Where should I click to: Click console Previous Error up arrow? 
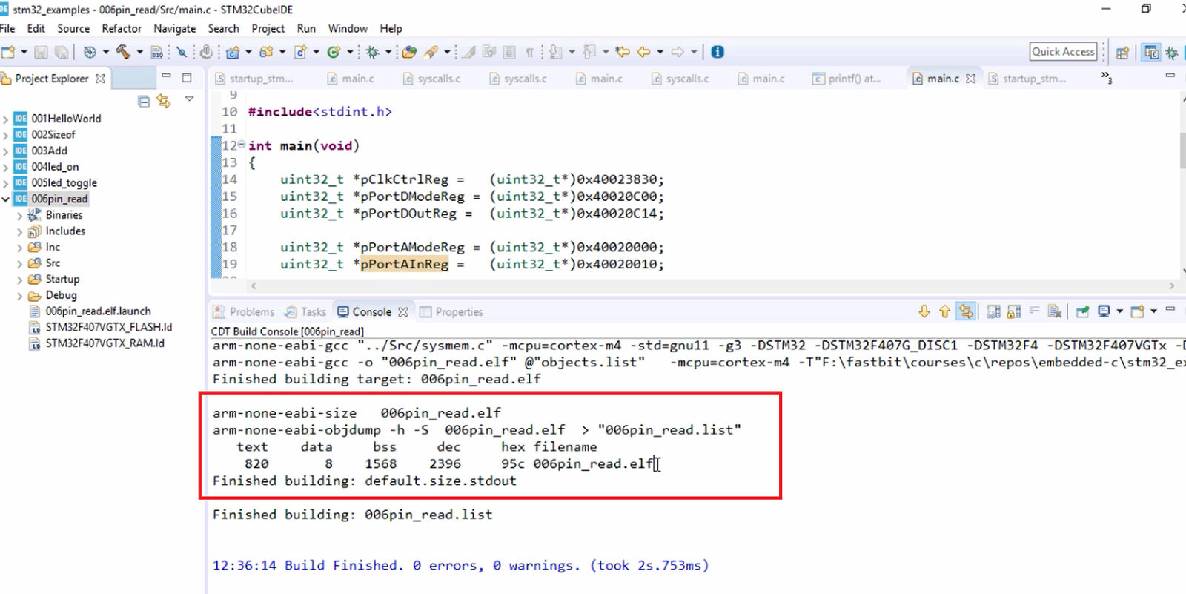[x=944, y=311]
